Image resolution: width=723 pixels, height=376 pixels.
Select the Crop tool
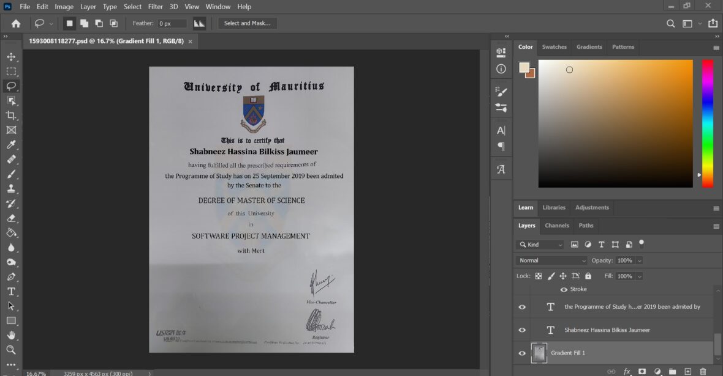click(x=12, y=115)
